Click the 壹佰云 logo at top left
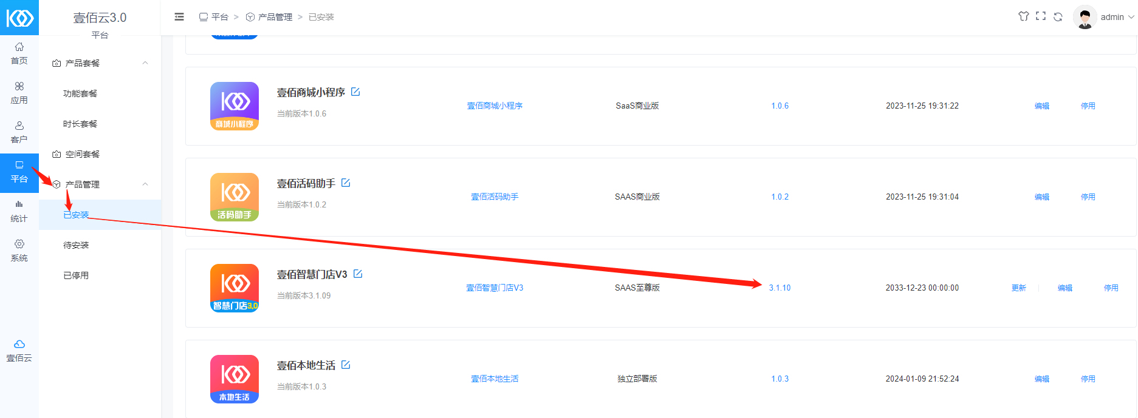Screen dimensions: 1138x418 19,18
